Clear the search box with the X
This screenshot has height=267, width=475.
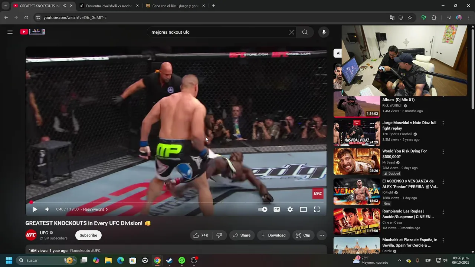(291, 32)
